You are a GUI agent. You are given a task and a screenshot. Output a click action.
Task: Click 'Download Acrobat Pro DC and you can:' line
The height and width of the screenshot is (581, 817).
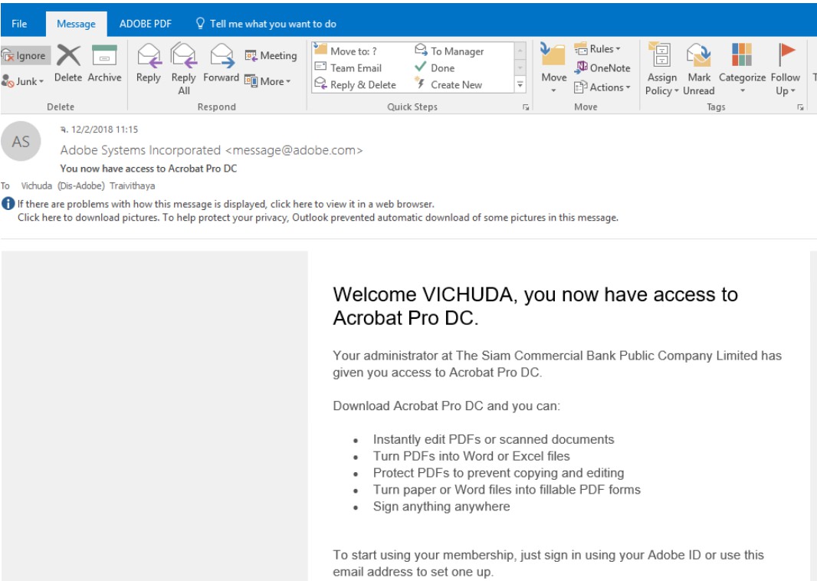coord(447,406)
